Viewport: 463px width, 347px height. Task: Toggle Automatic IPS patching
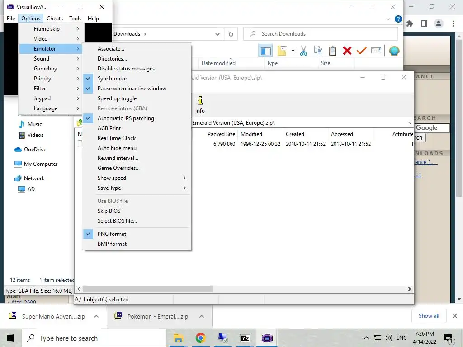click(137, 118)
